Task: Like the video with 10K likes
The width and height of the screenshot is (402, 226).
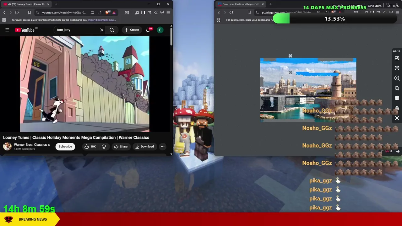Action: (x=90, y=147)
